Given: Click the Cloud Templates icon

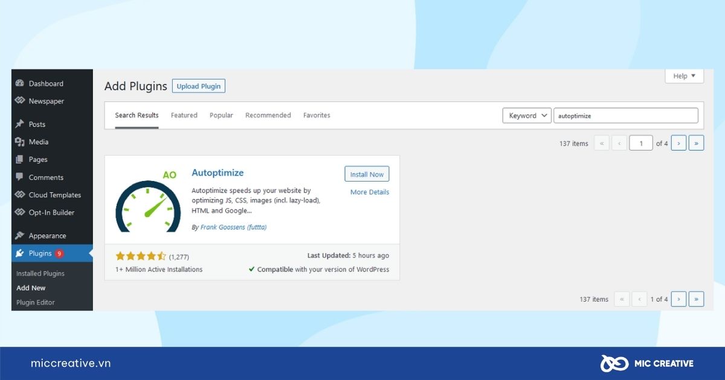Looking at the screenshot, I should point(19,195).
